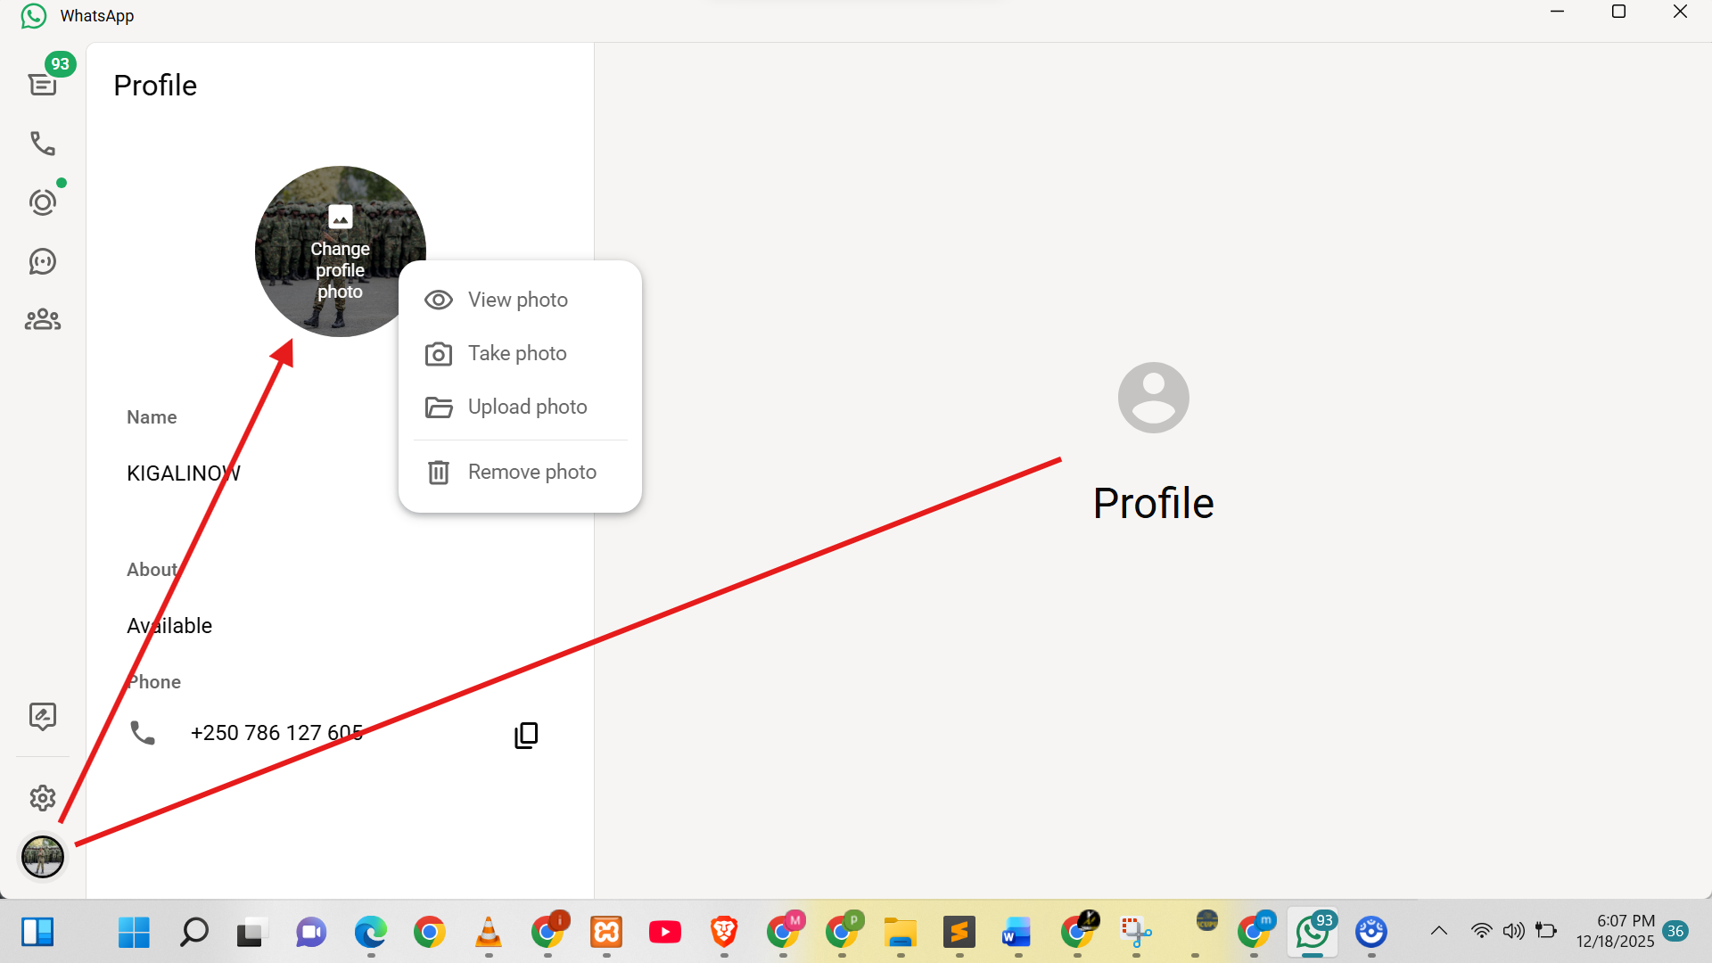Viewport: 1712px width, 963px height.
Task: Select "Take photo" from the menu
Action: [517, 353]
